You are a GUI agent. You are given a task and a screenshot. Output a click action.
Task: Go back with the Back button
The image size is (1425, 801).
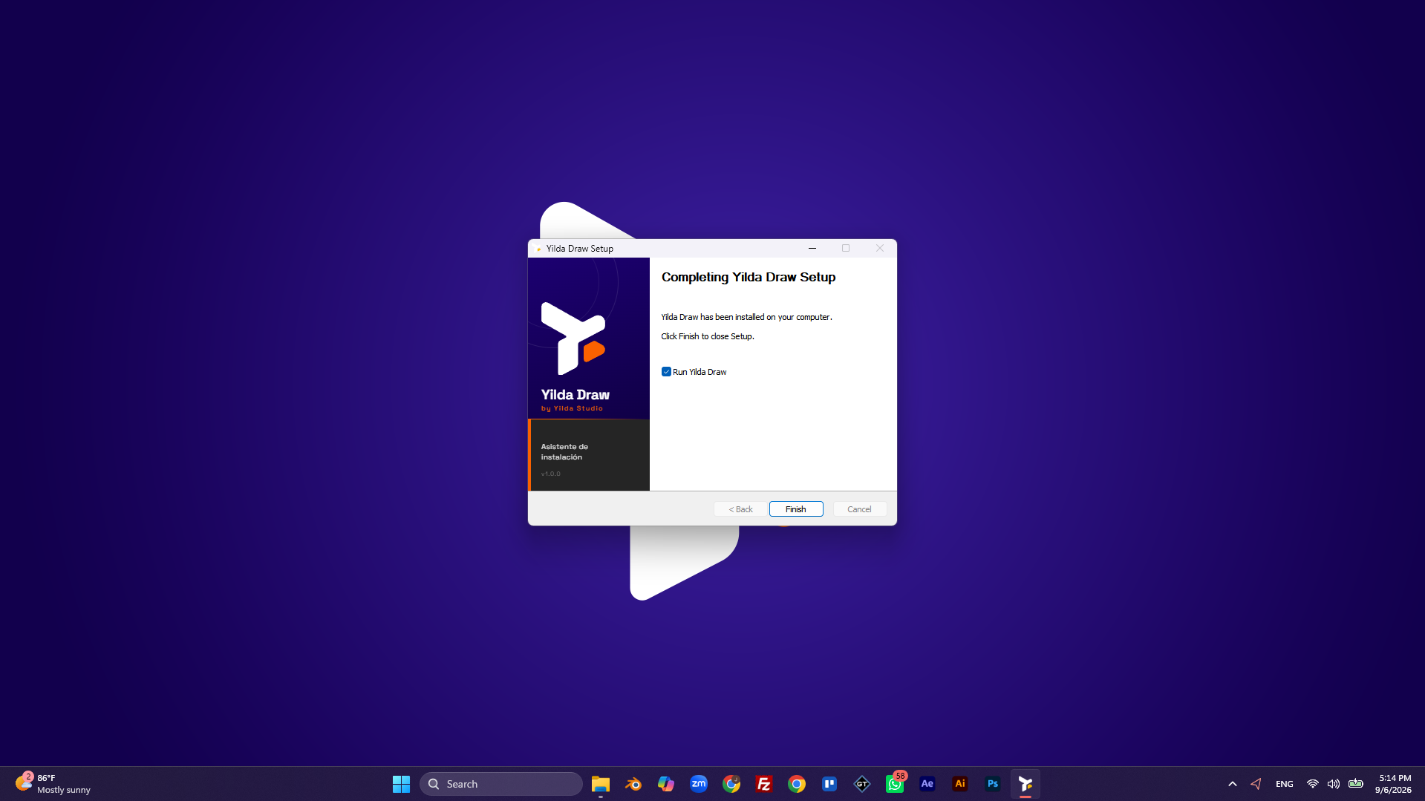pyautogui.click(x=740, y=509)
